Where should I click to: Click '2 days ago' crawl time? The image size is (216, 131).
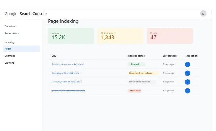point(168,64)
